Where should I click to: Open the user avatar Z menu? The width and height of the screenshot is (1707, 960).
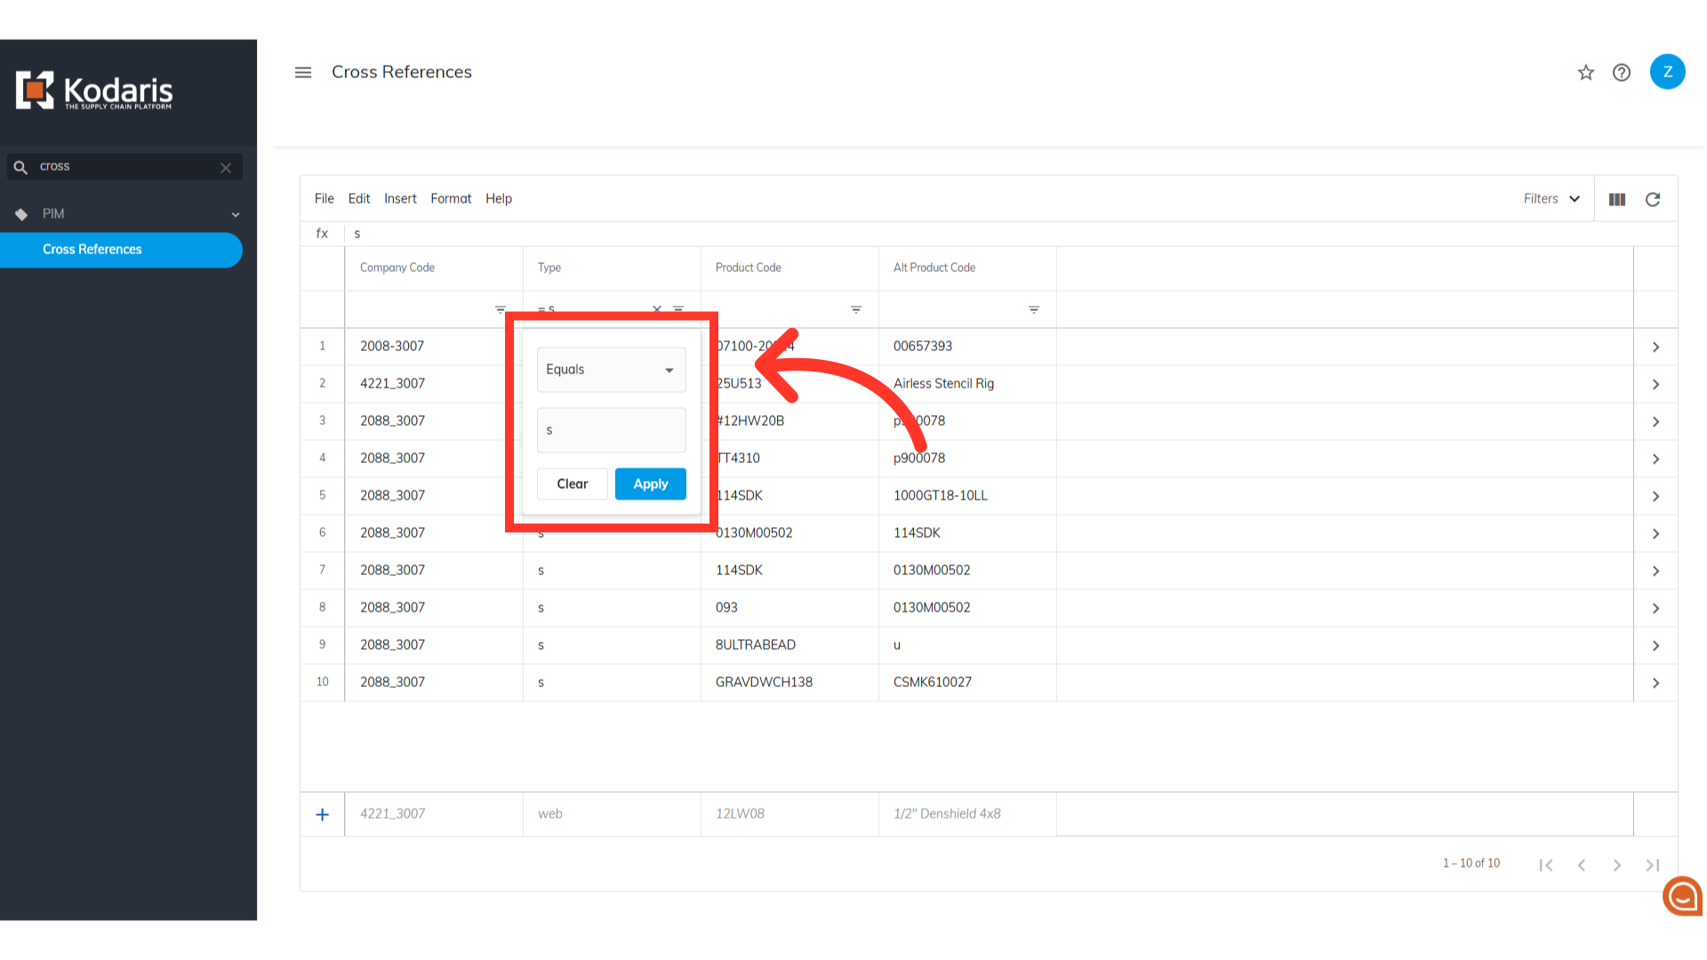pyautogui.click(x=1667, y=72)
